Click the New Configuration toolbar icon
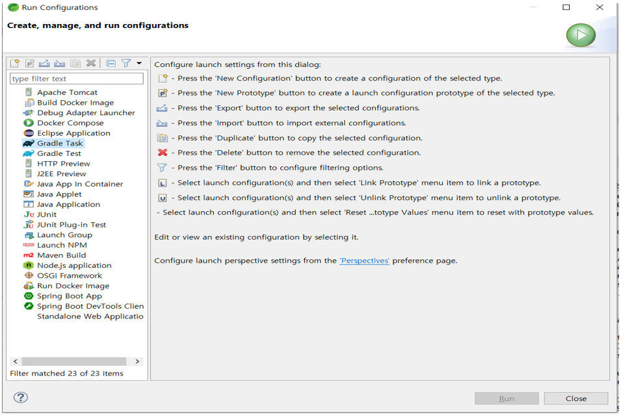This screenshot has width=623, height=418. tap(15, 63)
